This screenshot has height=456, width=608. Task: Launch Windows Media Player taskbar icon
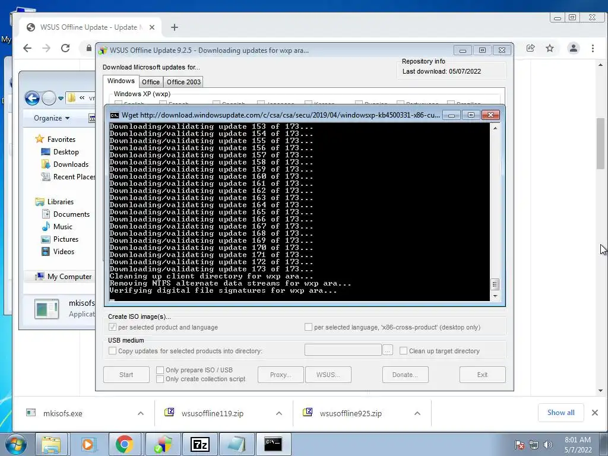[88, 444]
